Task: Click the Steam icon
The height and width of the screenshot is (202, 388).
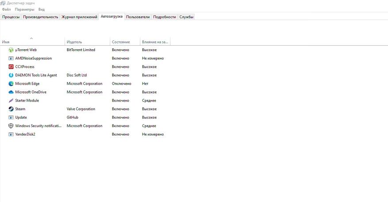Action: [11, 109]
